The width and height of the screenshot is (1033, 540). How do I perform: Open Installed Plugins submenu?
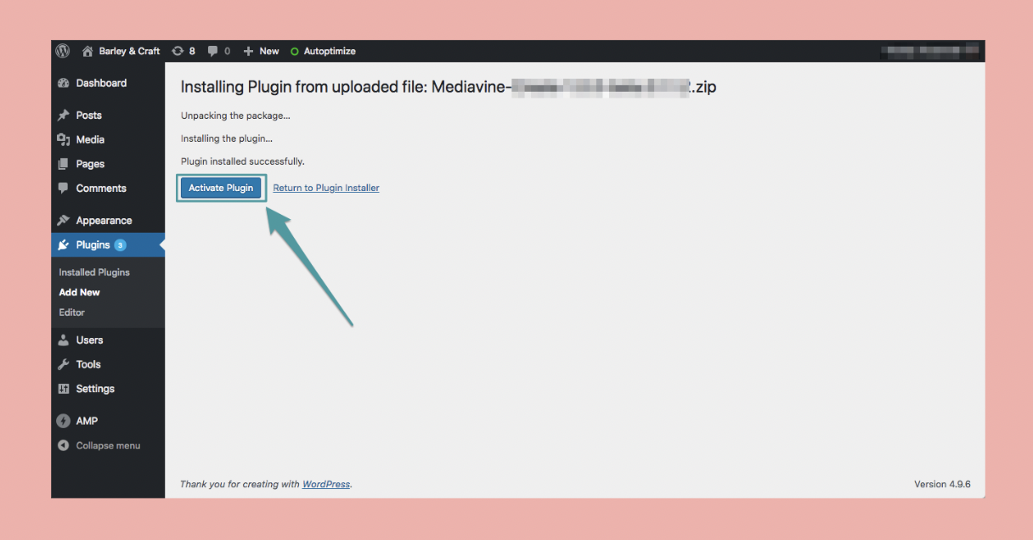point(94,273)
